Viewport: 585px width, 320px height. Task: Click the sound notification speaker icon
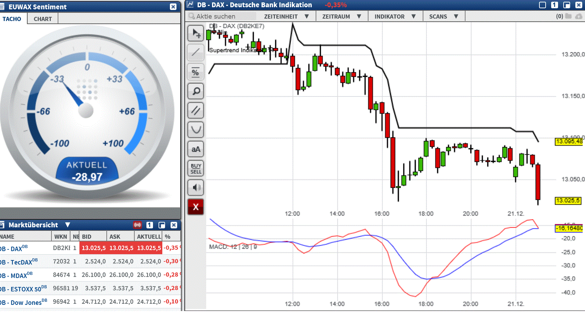click(195, 188)
